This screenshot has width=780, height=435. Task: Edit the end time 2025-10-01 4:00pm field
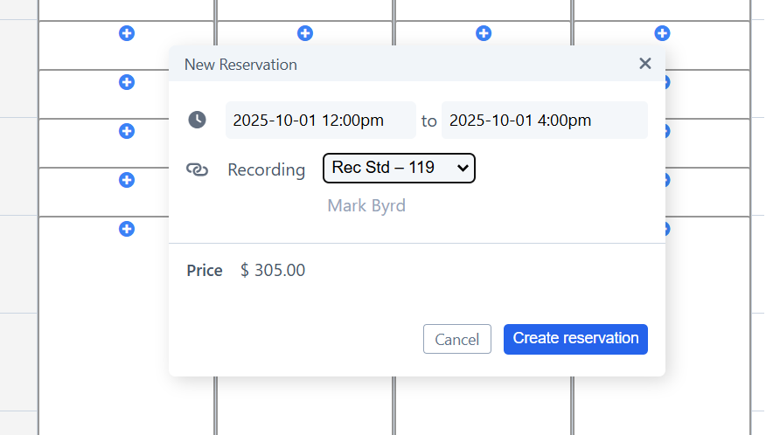544,121
